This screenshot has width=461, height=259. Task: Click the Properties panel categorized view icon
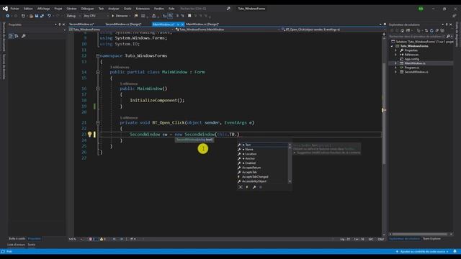11,36
